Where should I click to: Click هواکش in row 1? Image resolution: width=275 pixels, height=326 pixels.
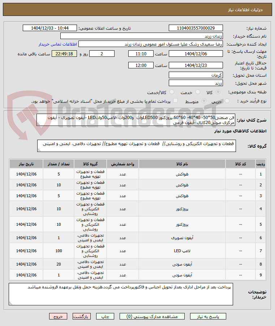click(x=182, y=174)
